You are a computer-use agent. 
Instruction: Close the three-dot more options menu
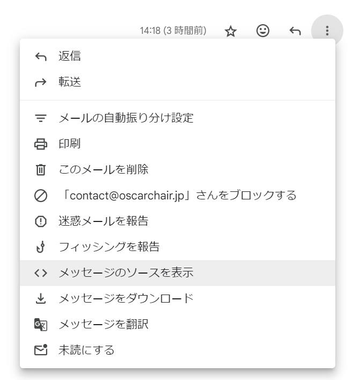(x=327, y=31)
